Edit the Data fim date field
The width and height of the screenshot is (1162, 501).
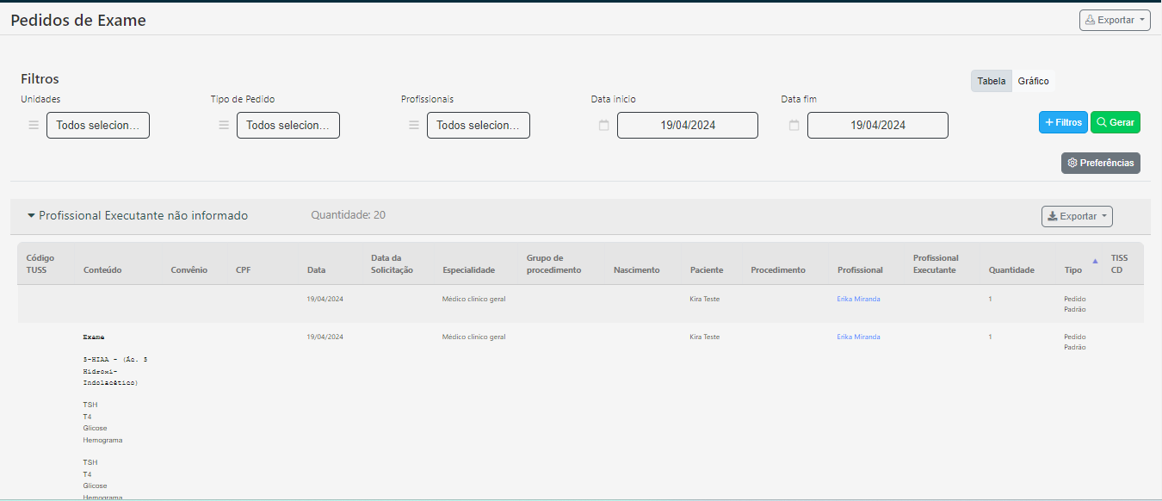878,125
